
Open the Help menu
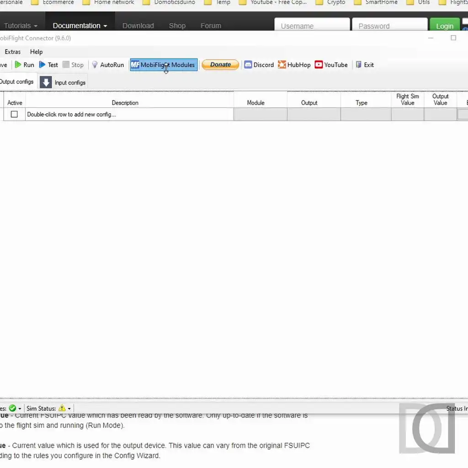(37, 52)
